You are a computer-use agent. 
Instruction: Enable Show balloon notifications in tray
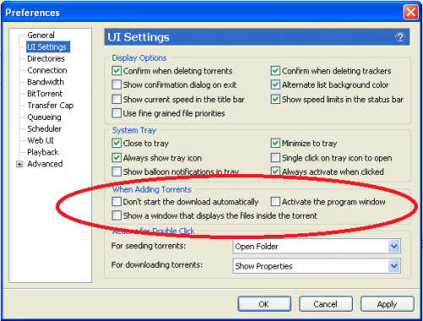[x=117, y=171]
